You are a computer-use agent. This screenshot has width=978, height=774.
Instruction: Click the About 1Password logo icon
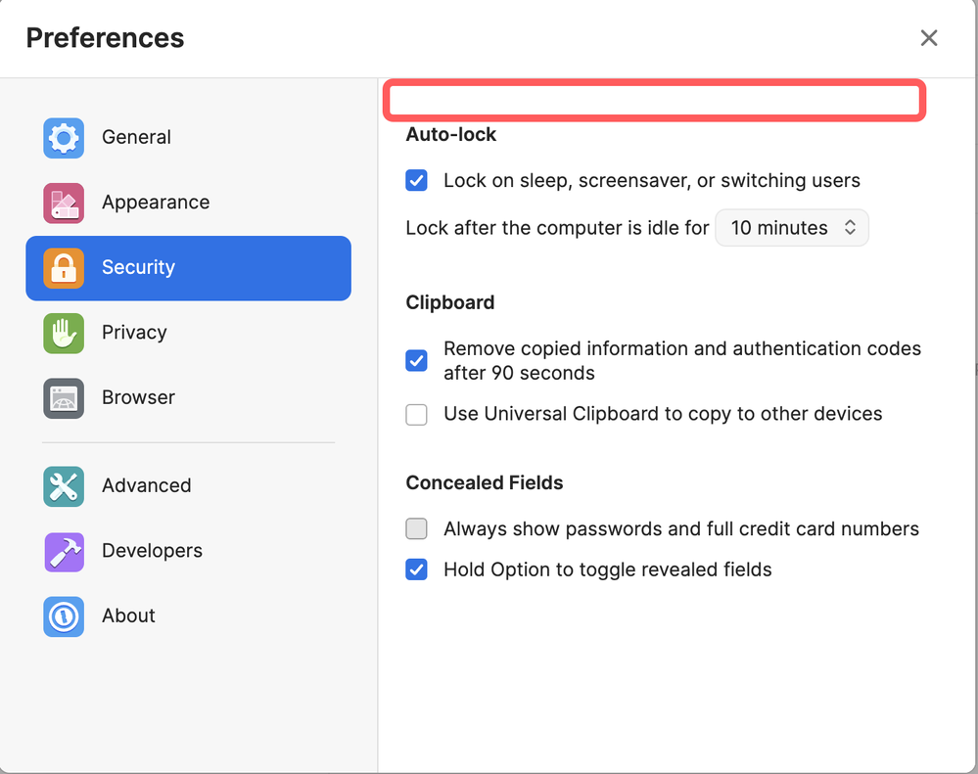[64, 615]
